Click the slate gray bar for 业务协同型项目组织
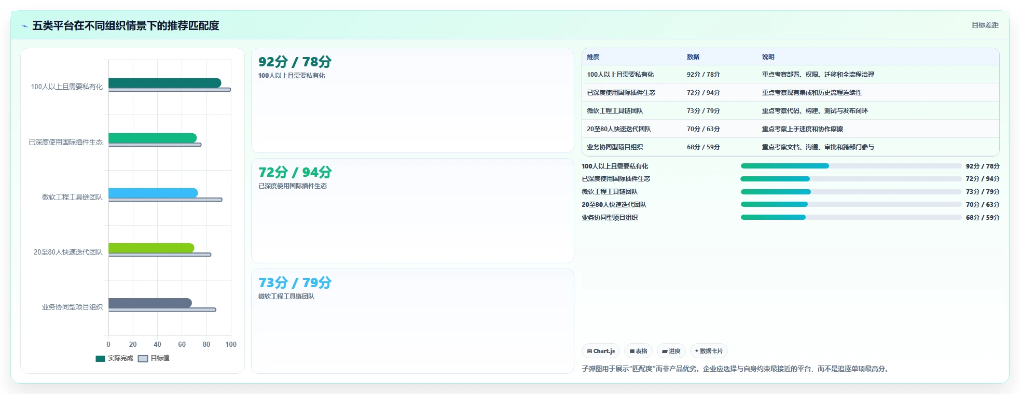The height and width of the screenshot is (394, 1020). [x=150, y=303]
